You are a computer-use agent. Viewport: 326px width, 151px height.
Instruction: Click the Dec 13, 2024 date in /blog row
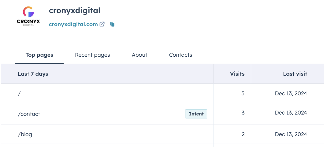(x=291, y=134)
